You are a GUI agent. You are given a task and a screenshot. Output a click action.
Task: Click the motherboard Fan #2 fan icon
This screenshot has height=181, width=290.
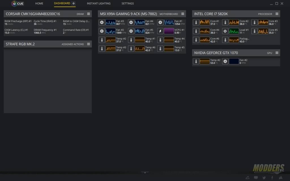point(102,31)
